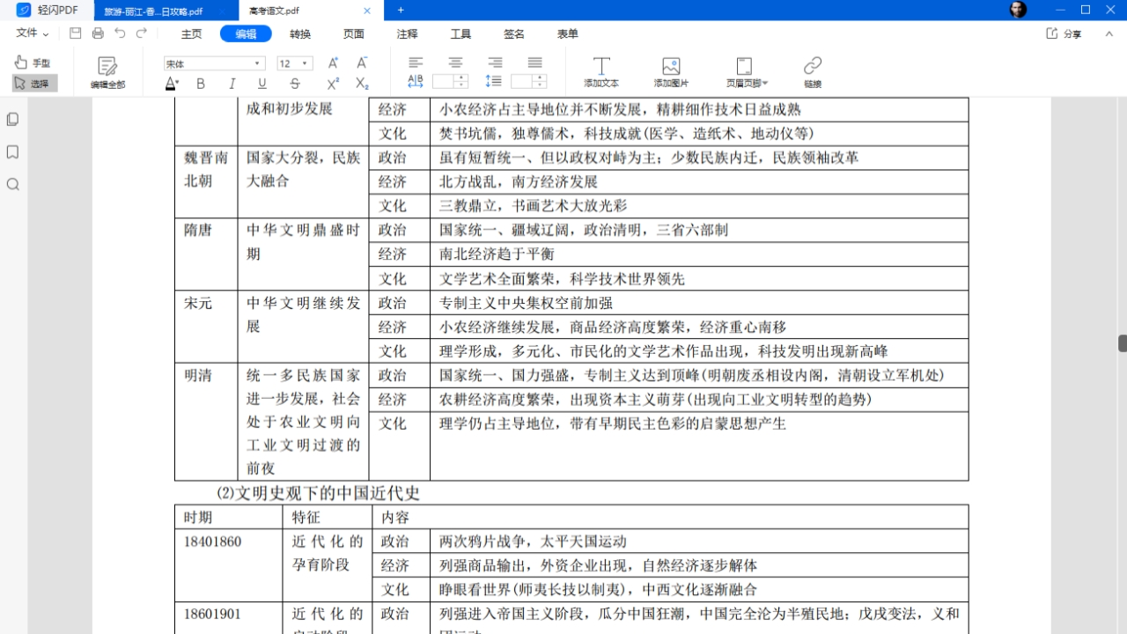Open the font color picker

[173, 84]
